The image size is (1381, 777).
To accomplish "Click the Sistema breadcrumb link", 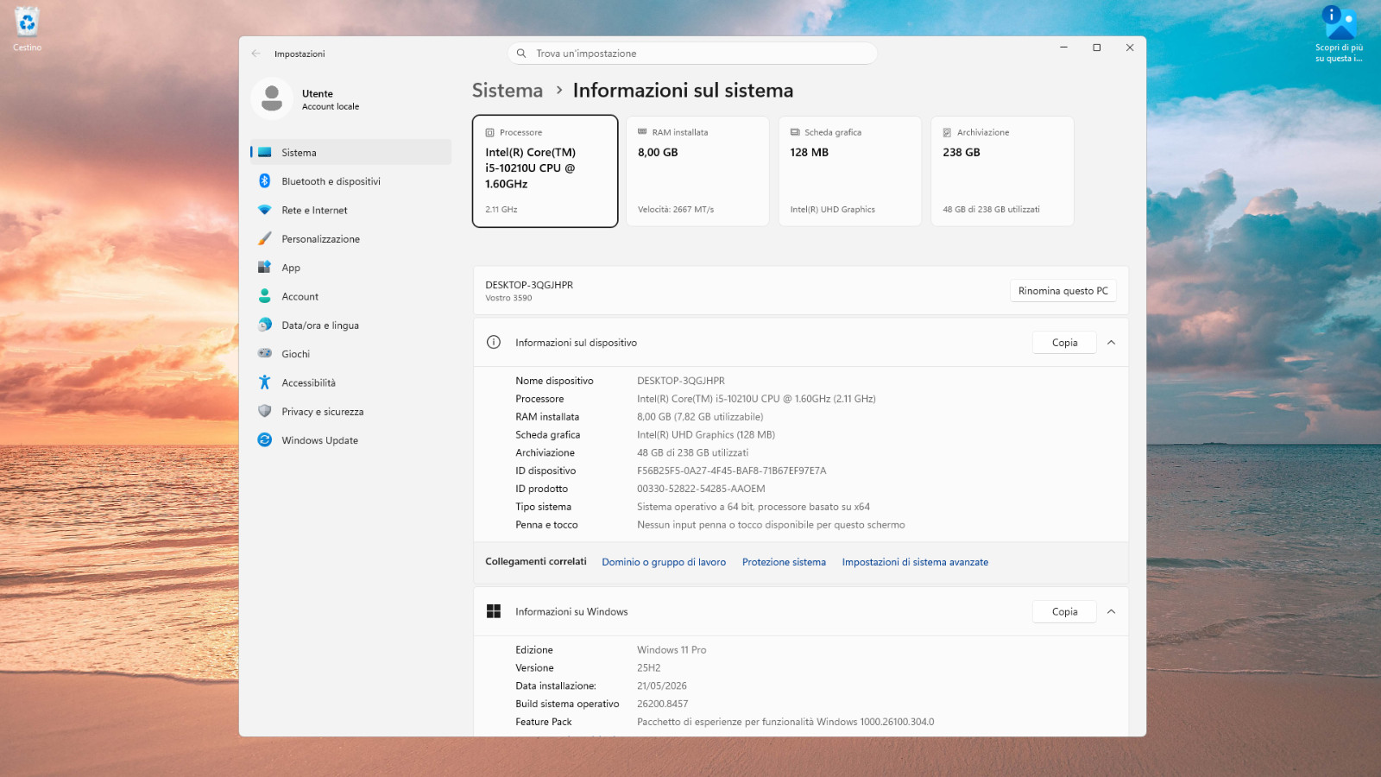I will pyautogui.click(x=508, y=91).
